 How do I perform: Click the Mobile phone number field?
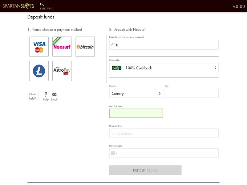pyautogui.click(x=169, y=153)
